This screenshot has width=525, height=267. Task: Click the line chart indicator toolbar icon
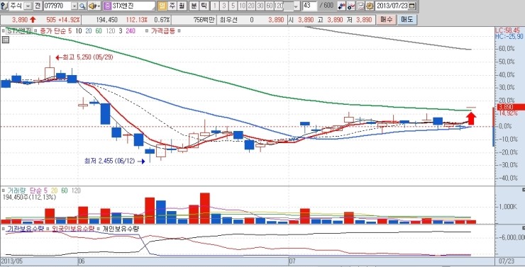point(350,6)
